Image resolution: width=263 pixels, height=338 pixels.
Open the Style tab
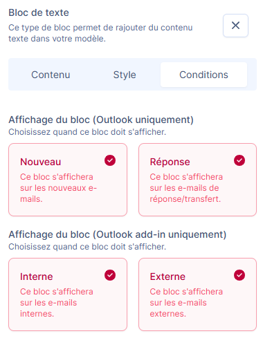pos(125,75)
